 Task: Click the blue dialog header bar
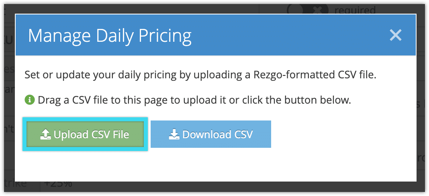click(x=216, y=35)
